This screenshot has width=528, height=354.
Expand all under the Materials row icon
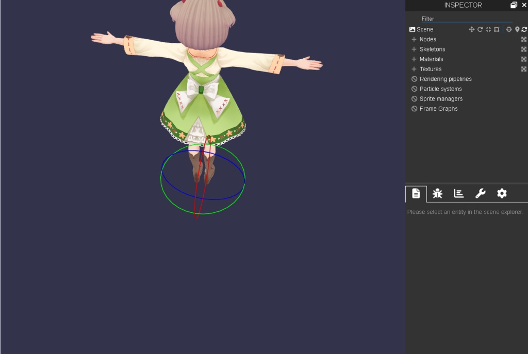click(524, 59)
